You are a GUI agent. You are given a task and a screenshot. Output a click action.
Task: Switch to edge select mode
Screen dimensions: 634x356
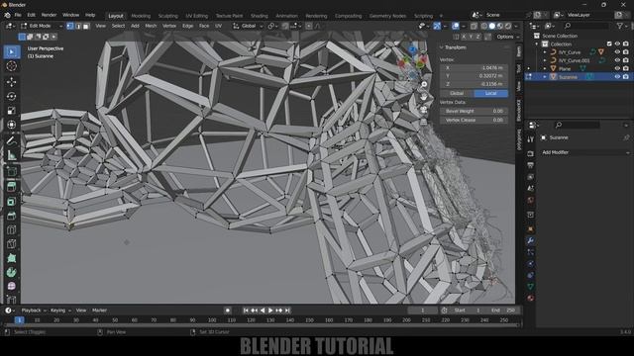click(78, 26)
